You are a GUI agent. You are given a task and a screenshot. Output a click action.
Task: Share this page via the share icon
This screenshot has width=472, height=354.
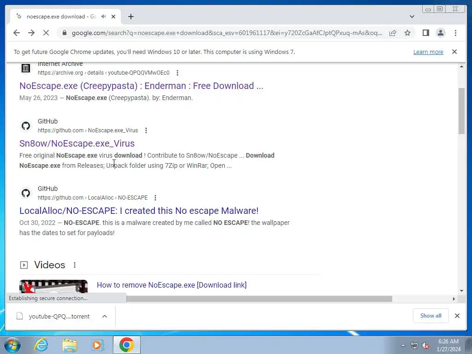point(393,33)
